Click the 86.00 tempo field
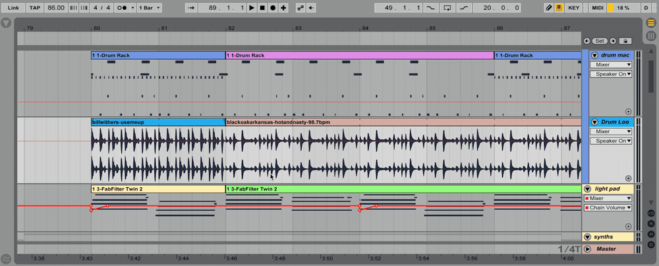Screen dimensions: 659x266 (x=56, y=8)
